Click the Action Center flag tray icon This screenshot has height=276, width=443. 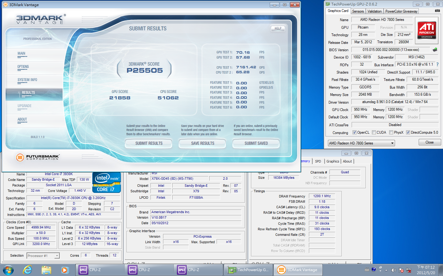pyautogui.click(x=401, y=270)
